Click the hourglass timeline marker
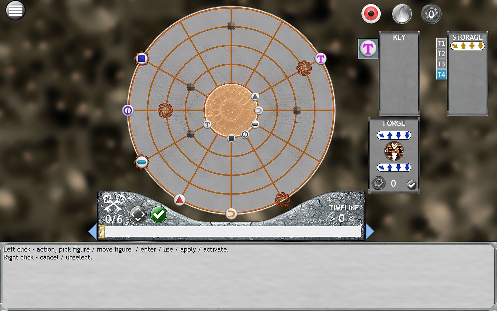 (x=102, y=232)
